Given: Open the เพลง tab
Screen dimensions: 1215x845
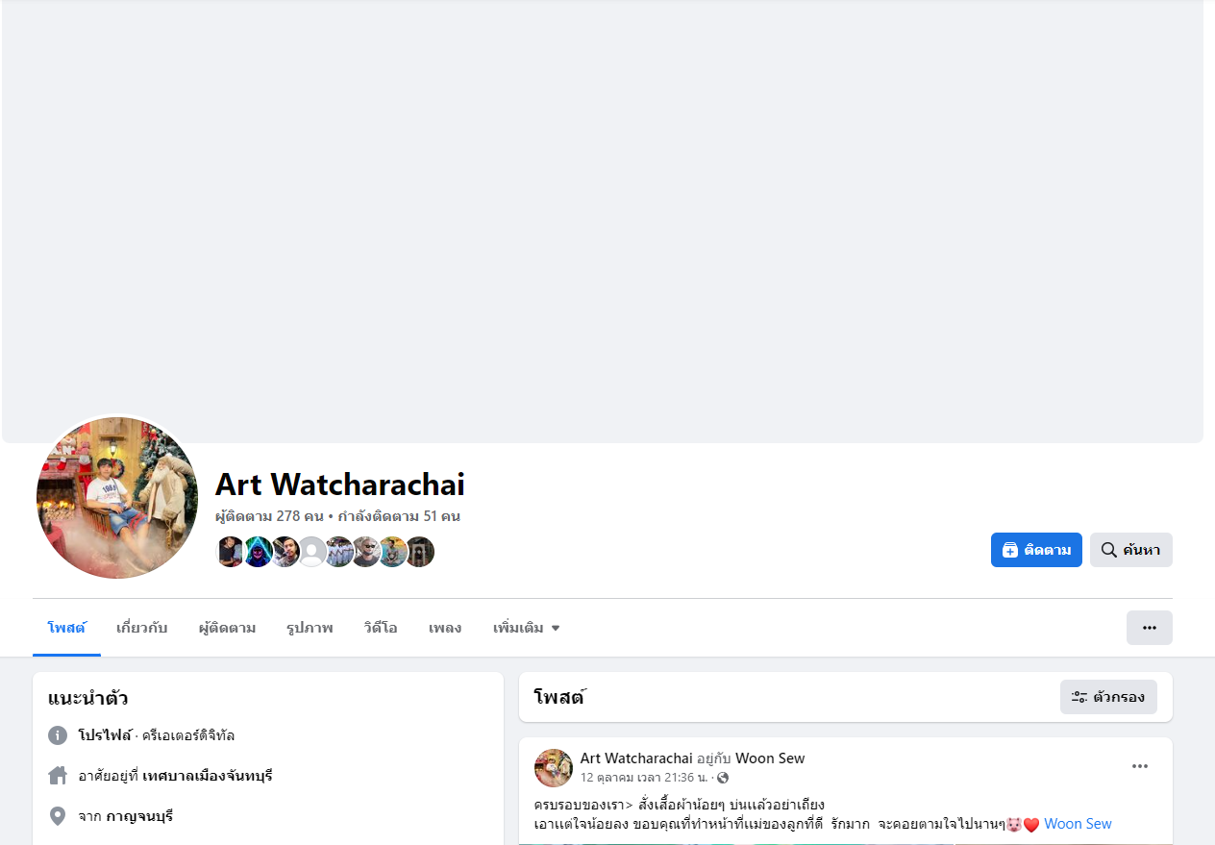Looking at the screenshot, I should coord(445,628).
